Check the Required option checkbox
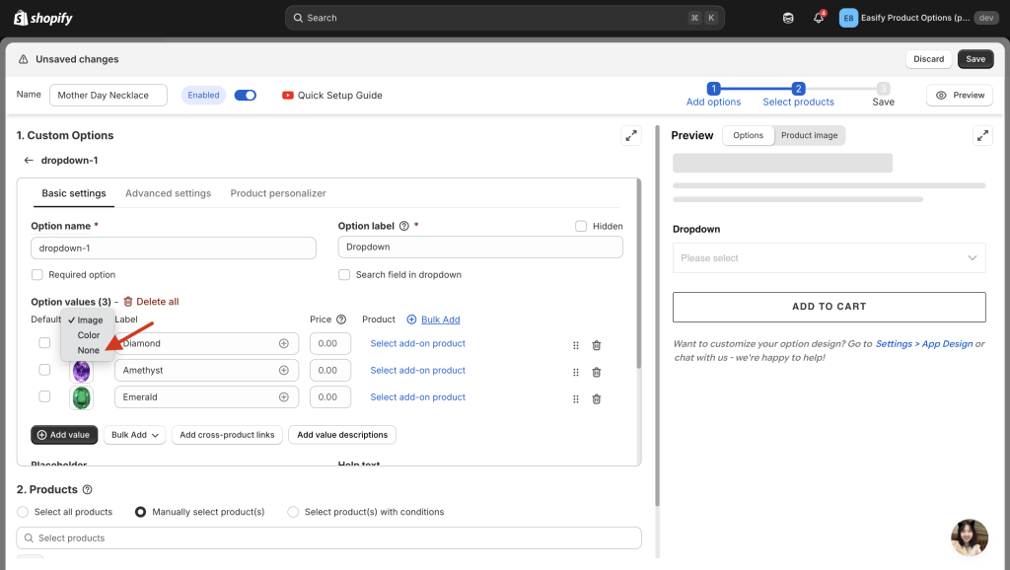 pos(37,275)
